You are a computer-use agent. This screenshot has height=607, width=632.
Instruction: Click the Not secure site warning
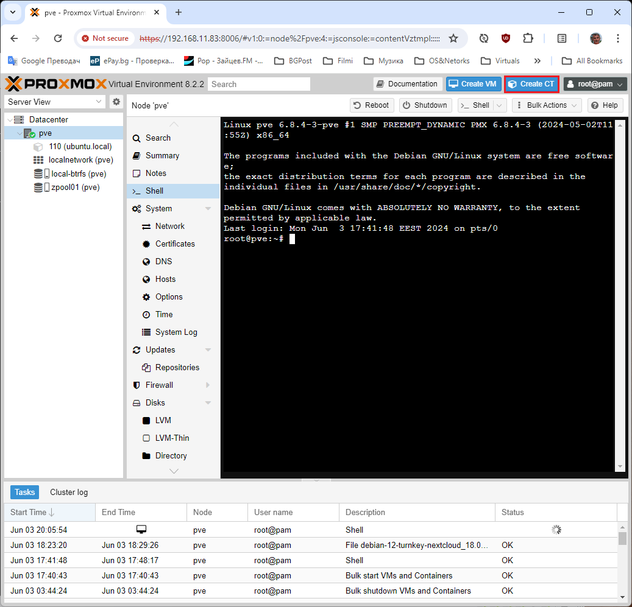105,38
